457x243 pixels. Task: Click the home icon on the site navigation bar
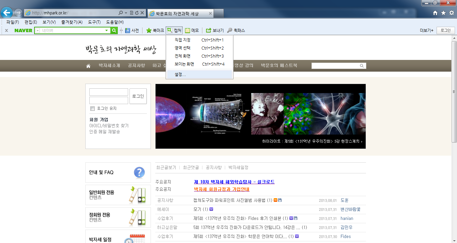point(88,66)
